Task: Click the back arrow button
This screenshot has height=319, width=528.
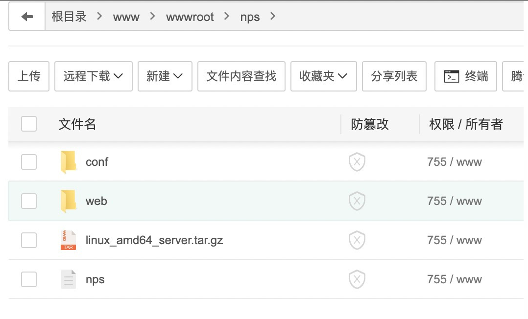Action: point(27,17)
